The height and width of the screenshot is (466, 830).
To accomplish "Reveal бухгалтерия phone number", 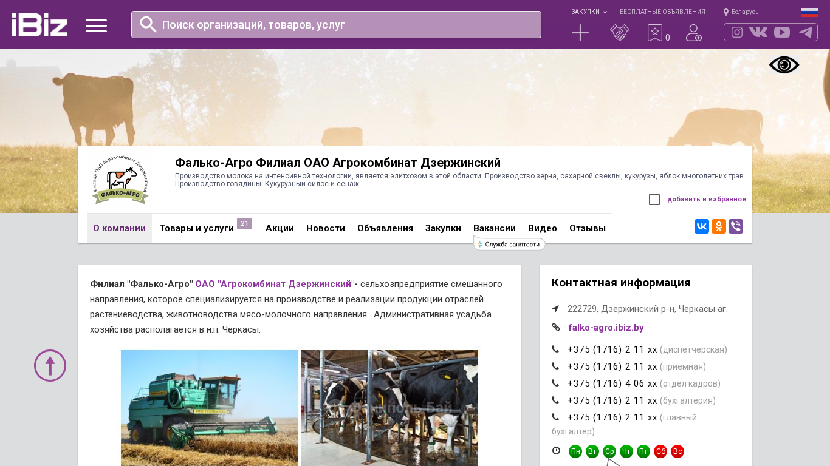I will click(x=612, y=400).
